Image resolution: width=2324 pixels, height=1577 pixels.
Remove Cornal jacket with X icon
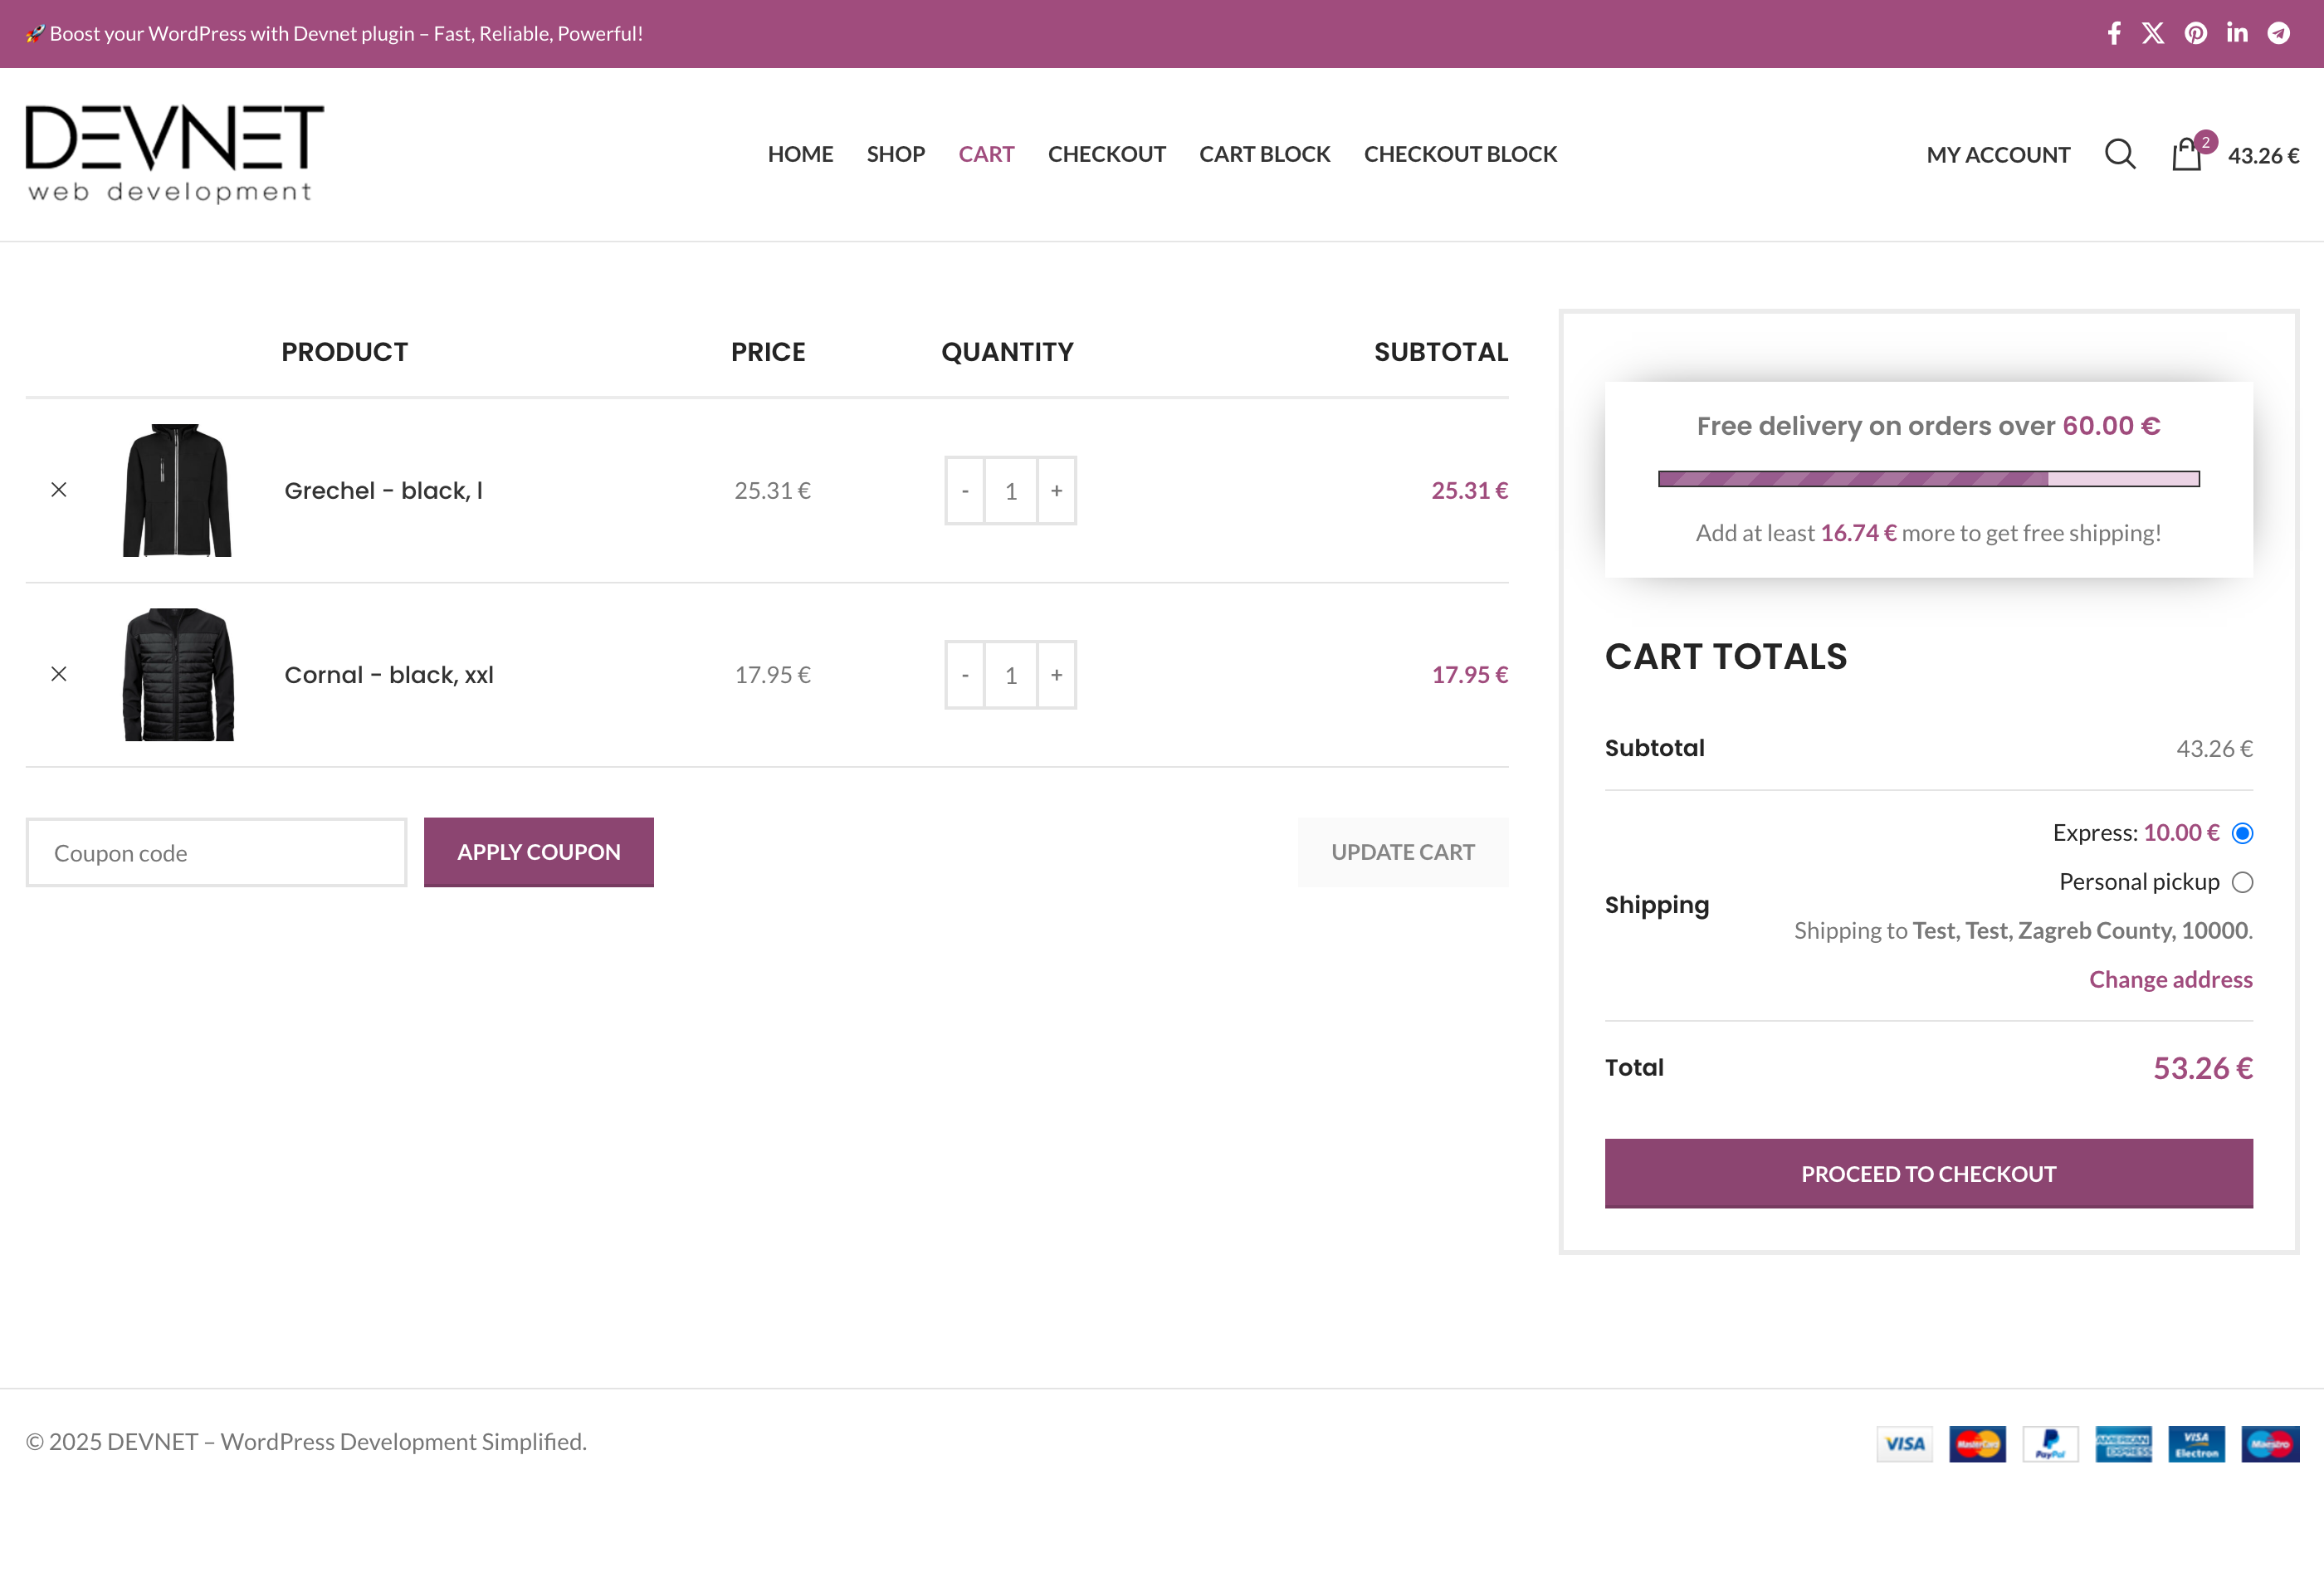(x=59, y=674)
